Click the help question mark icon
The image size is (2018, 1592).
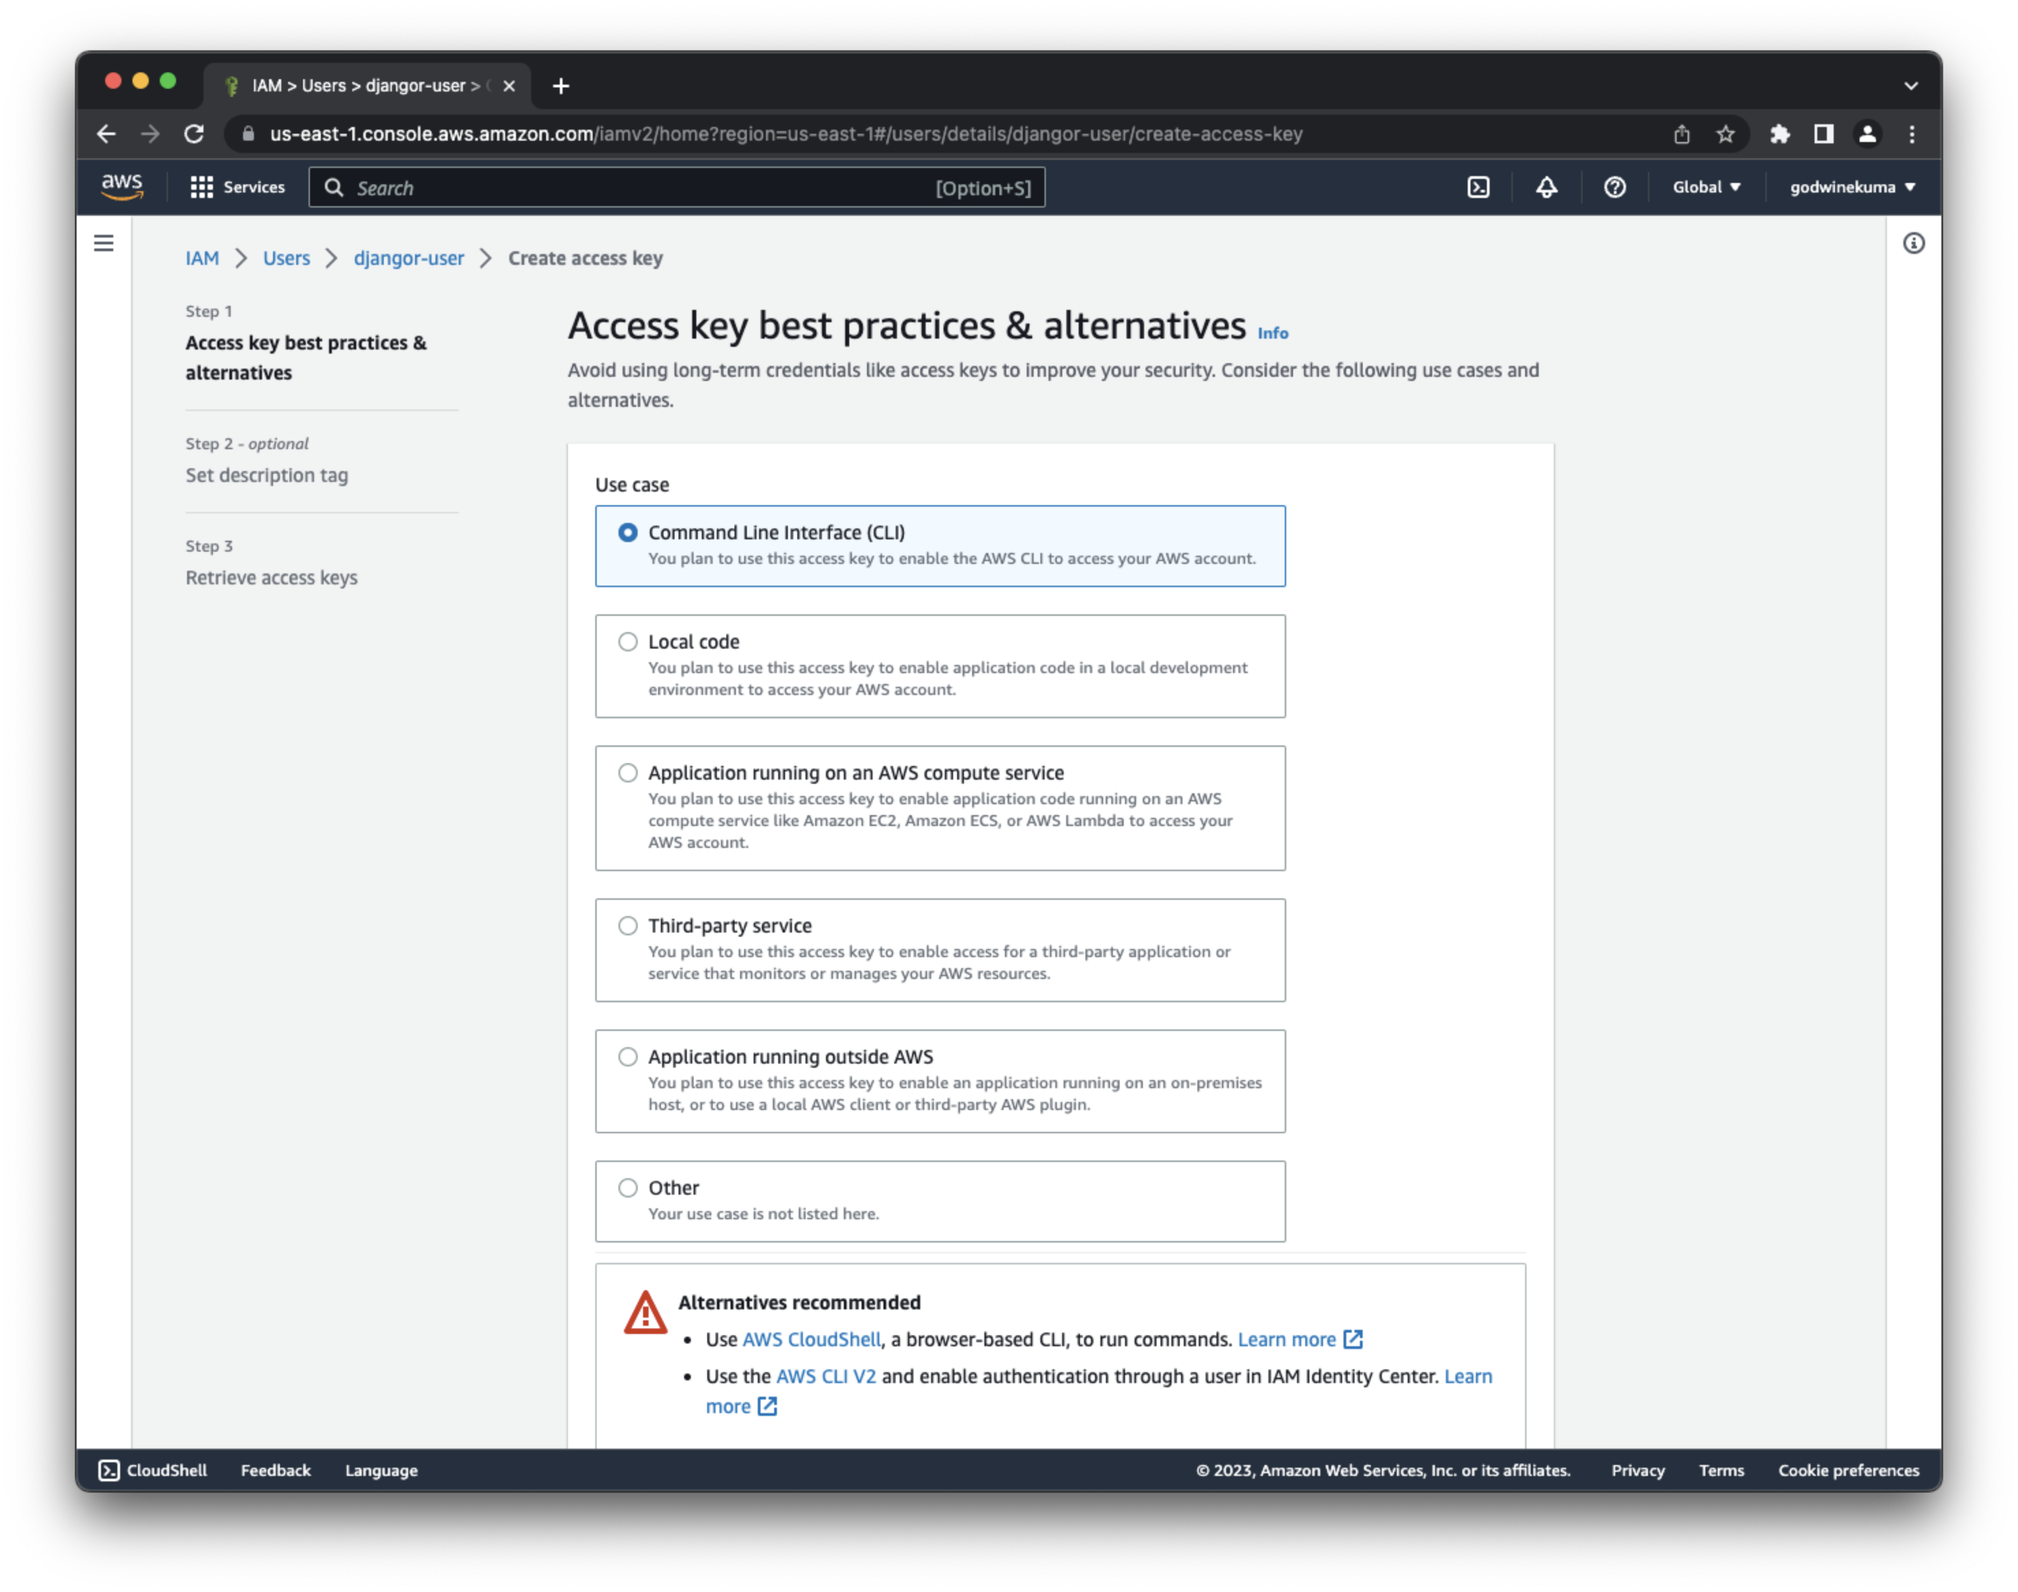pyautogui.click(x=1615, y=187)
